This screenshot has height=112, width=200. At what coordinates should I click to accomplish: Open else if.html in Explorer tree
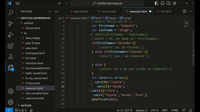36,43
